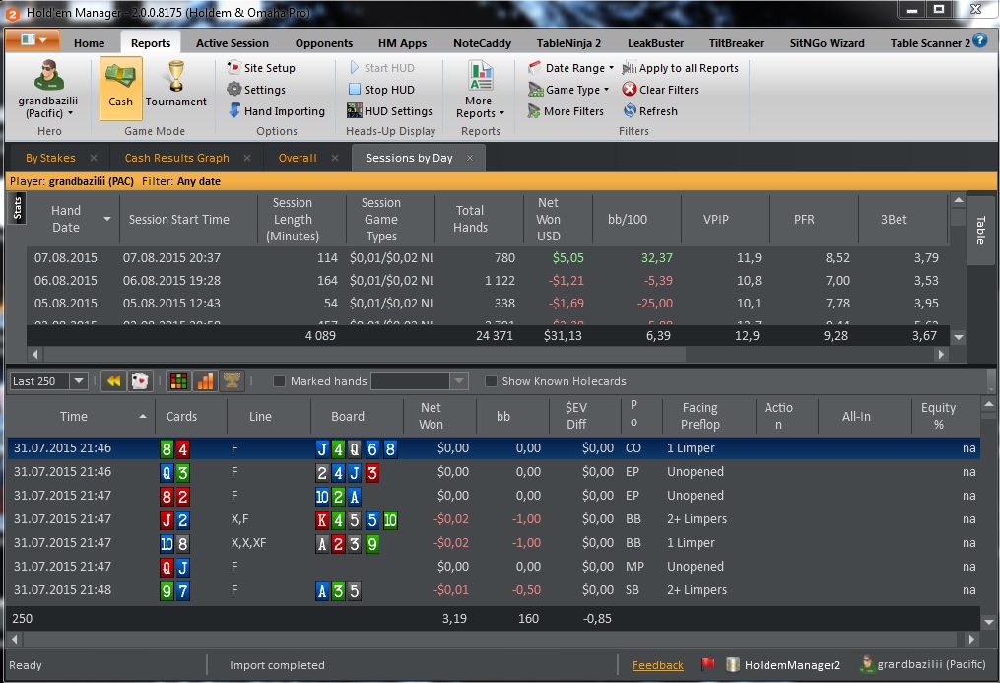Open the application menu button
Screen dimensions: 1000x683
click(33, 40)
